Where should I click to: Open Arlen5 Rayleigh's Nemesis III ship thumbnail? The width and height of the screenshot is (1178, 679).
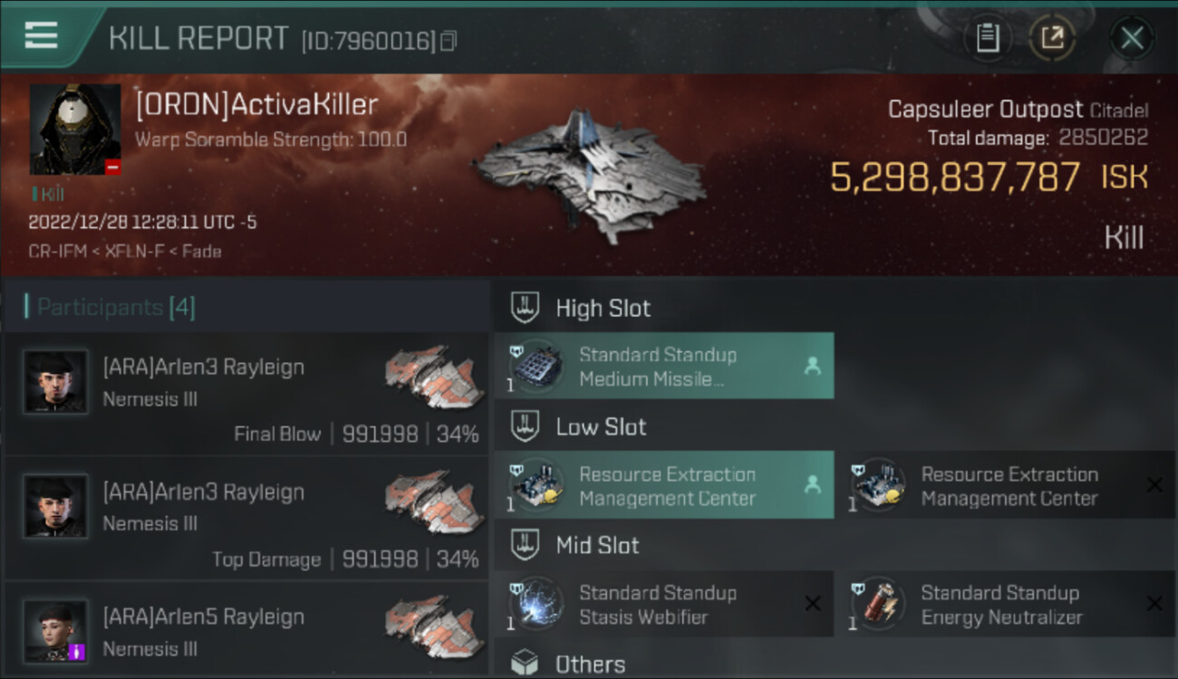click(x=429, y=626)
